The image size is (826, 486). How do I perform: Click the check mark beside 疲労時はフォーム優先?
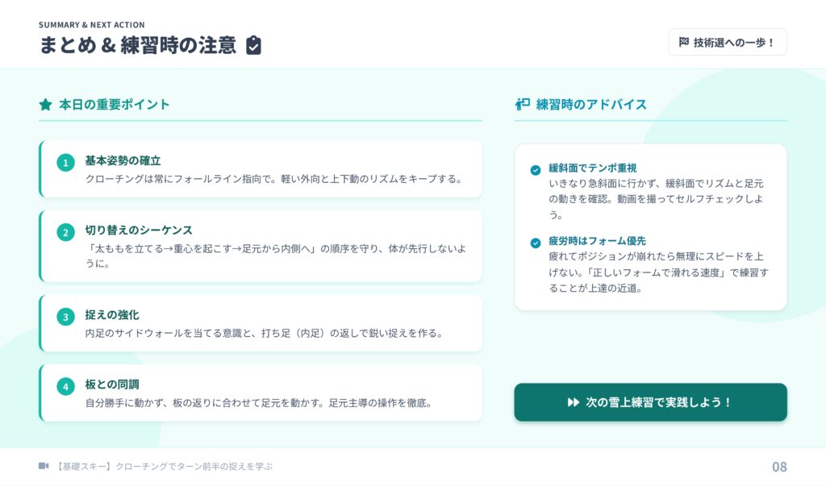pyautogui.click(x=535, y=243)
